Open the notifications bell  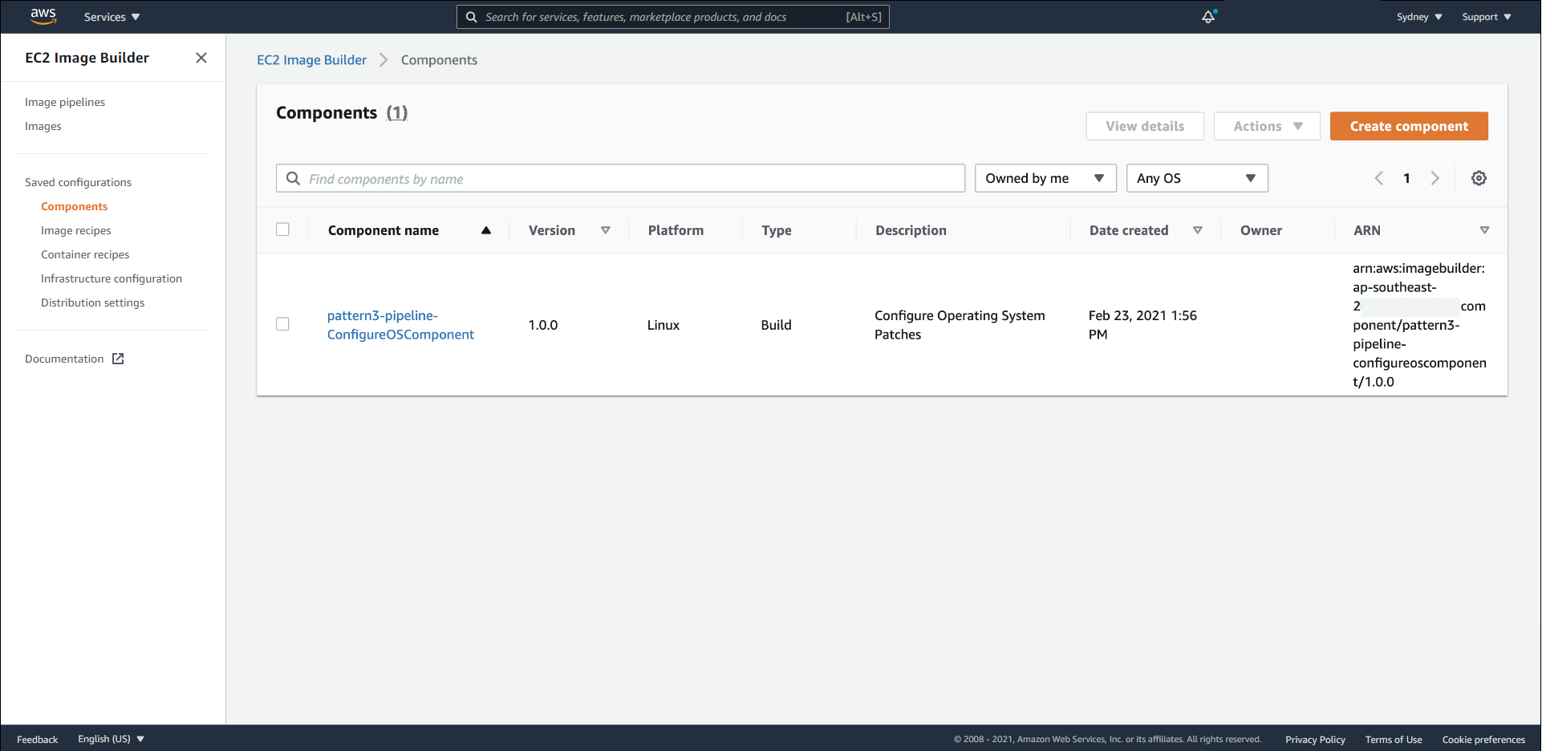pyautogui.click(x=1208, y=17)
